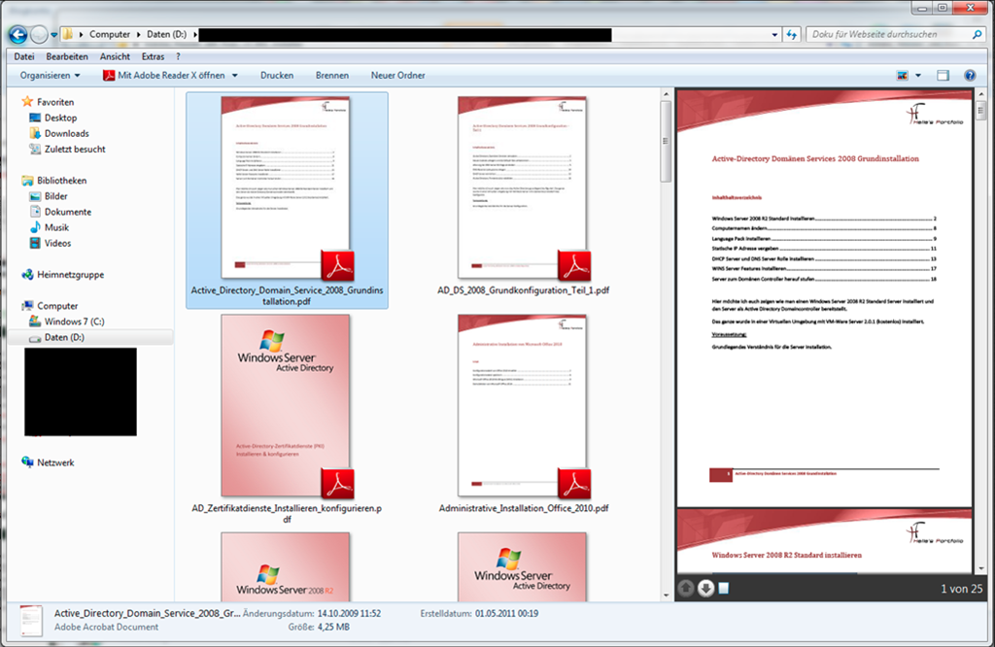
Task: Select the Daten (D:) drive in the tree
Action: pyautogui.click(x=64, y=337)
